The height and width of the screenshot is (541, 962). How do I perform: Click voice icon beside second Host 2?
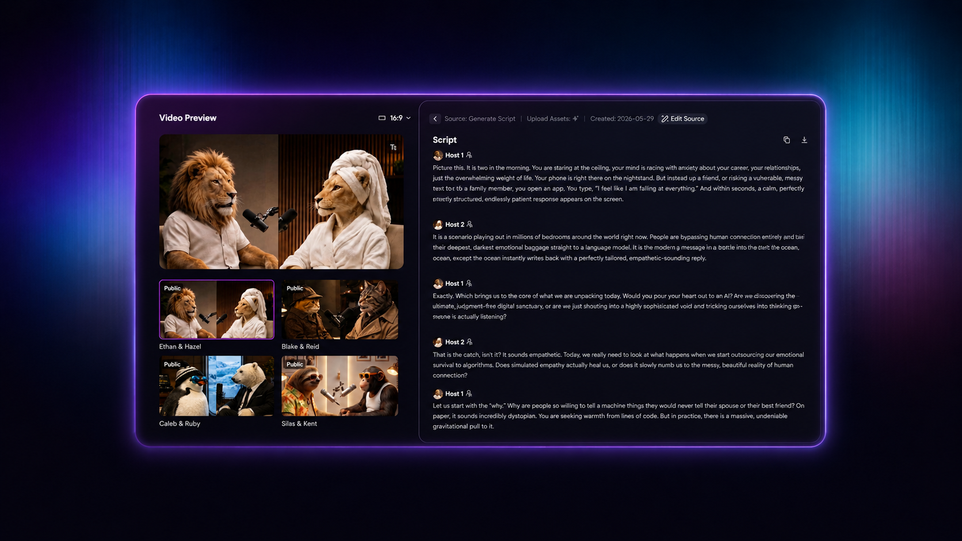click(x=469, y=342)
